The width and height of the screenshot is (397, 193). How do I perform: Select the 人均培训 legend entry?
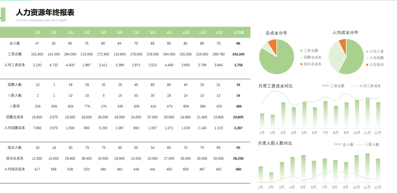tap(375, 65)
